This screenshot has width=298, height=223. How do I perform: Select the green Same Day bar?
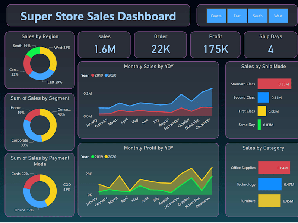259,125
